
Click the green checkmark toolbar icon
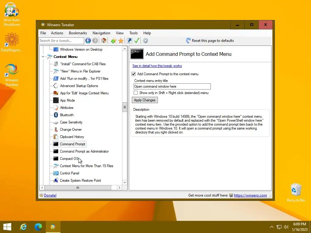coord(137,41)
